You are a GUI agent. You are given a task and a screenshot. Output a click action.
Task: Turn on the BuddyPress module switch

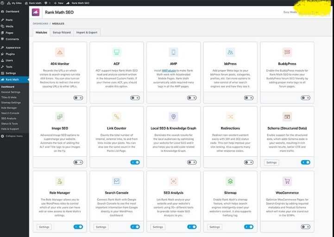(x=305, y=98)
